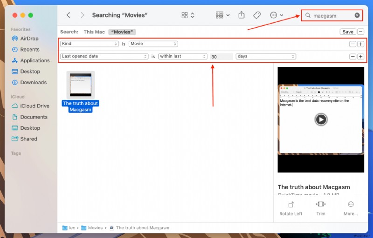Expand the chevron beside the action menu

tap(282, 15)
